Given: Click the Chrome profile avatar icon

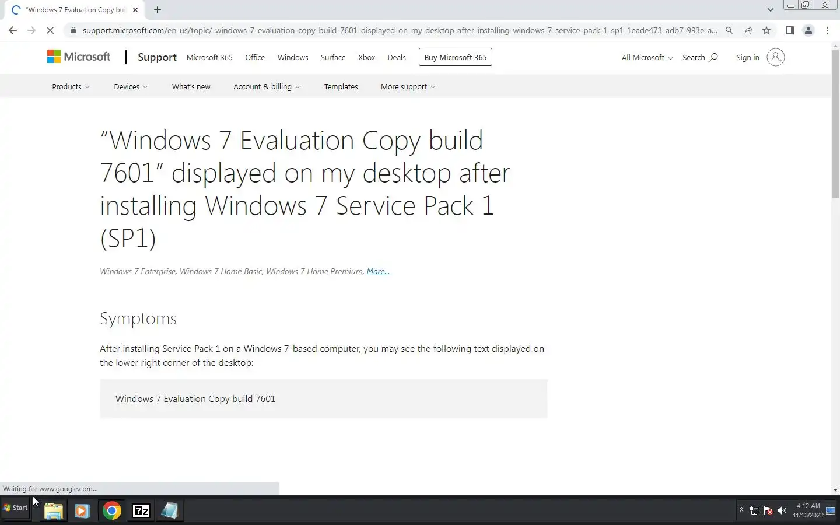Looking at the screenshot, I should click(x=808, y=30).
